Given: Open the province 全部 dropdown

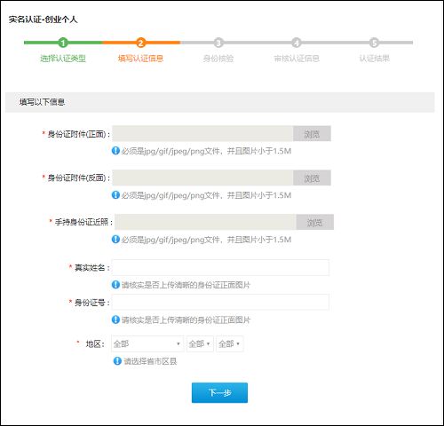Looking at the screenshot, I should coord(147,343).
